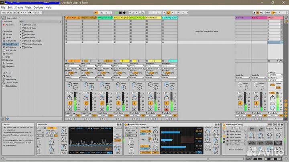This screenshot has height=162, width=289.
Task: Click the Tap tempo button
Action: point(3,13)
